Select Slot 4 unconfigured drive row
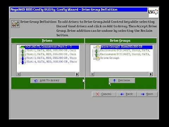Image resolution: width=169 pixels, height=127 pixels. tap(51, 62)
